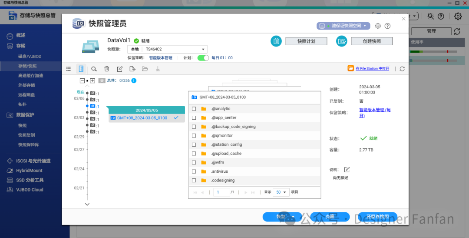Image resolution: width=469 pixels, height=238 pixels.
Task: Open Snapshot Manager settings gear icon
Action: 378,26
